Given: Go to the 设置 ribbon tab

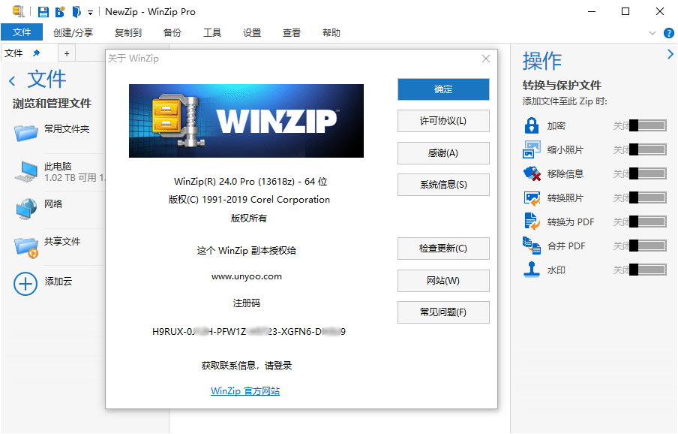Looking at the screenshot, I should (252, 33).
